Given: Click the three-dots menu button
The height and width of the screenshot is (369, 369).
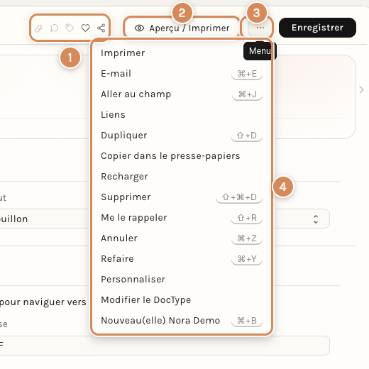Looking at the screenshot, I should coord(260,28).
